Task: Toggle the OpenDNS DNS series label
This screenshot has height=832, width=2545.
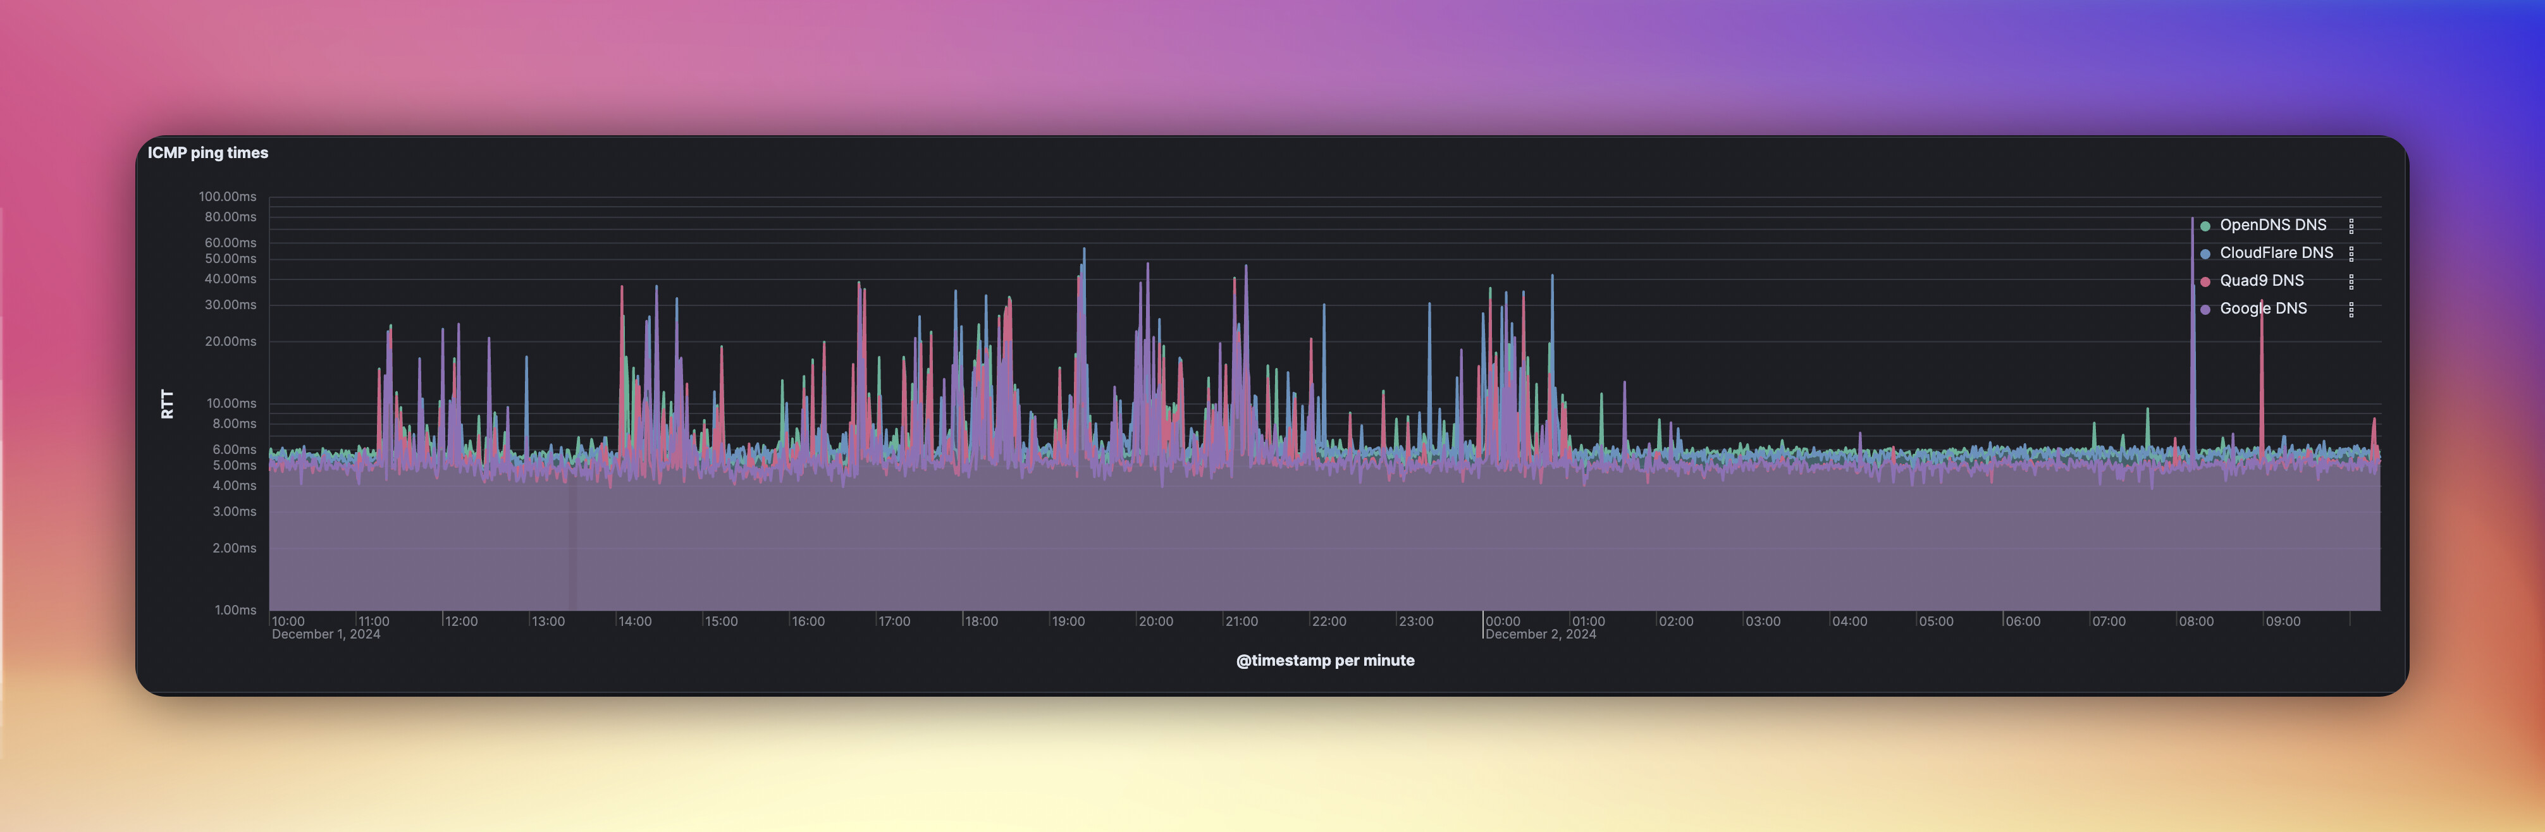Action: [x=2272, y=225]
